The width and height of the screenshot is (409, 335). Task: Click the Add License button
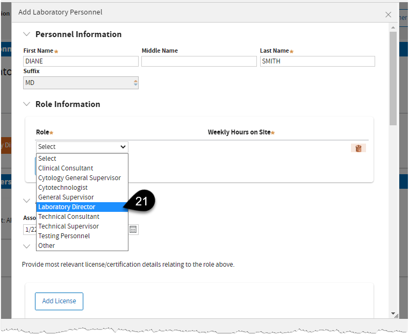[x=59, y=301]
